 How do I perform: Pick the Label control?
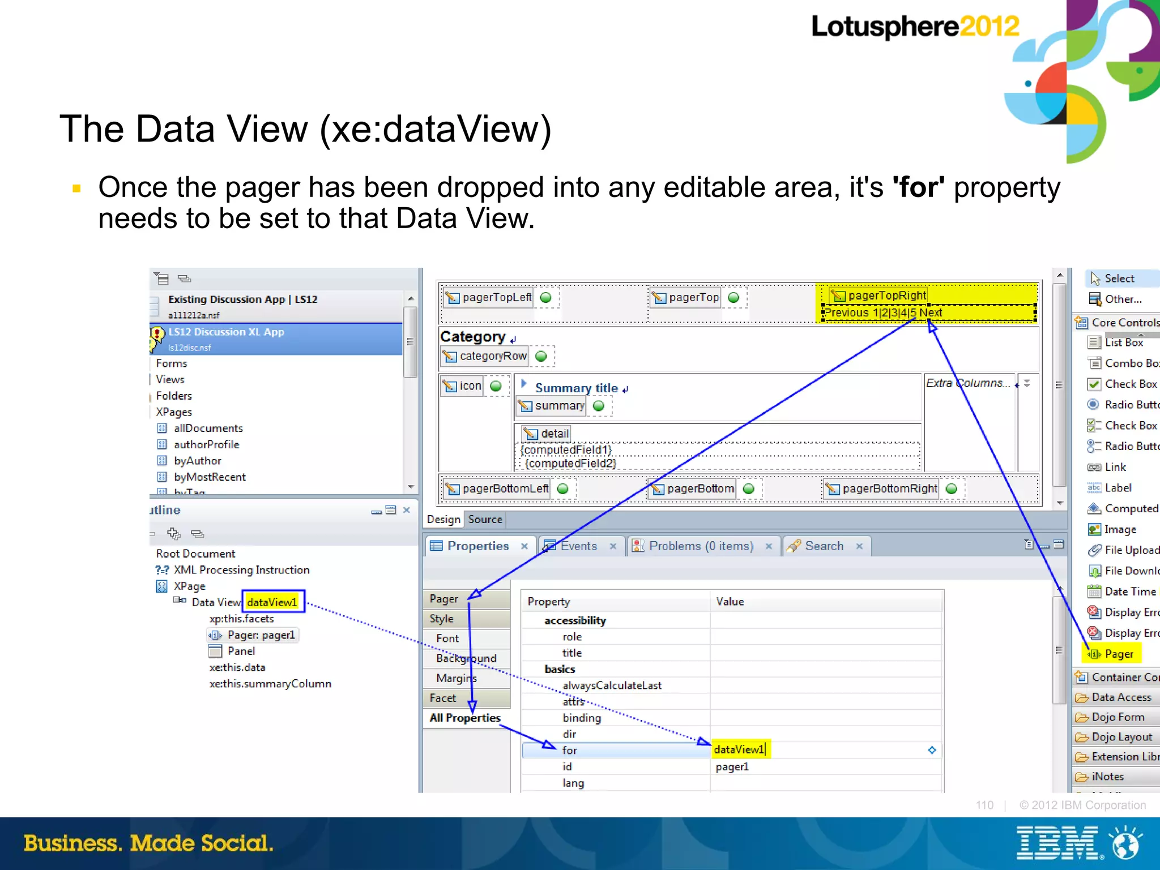[1109, 488]
